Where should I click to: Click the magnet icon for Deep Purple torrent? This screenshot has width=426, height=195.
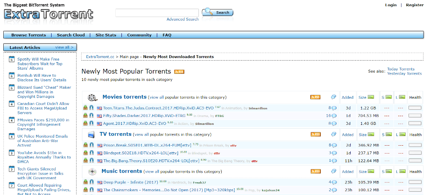(92, 182)
